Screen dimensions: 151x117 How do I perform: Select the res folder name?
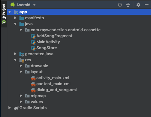click(x=28, y=60)
